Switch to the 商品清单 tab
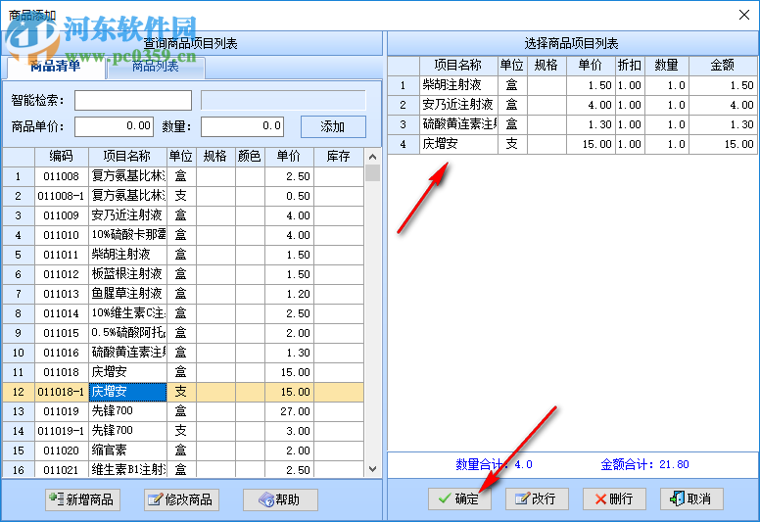Screen dimensions: 760x522 (56, 67)
